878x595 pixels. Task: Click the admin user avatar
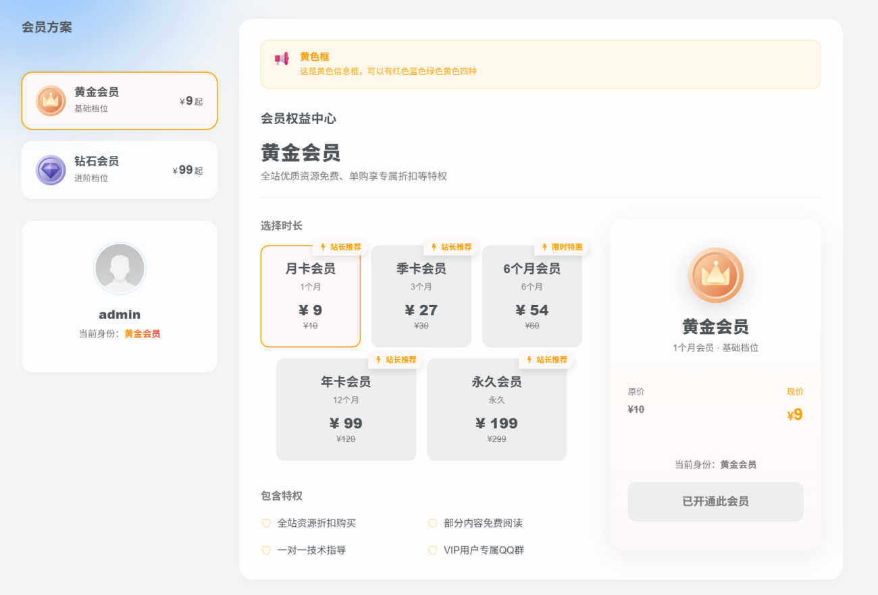pos(120,268)
